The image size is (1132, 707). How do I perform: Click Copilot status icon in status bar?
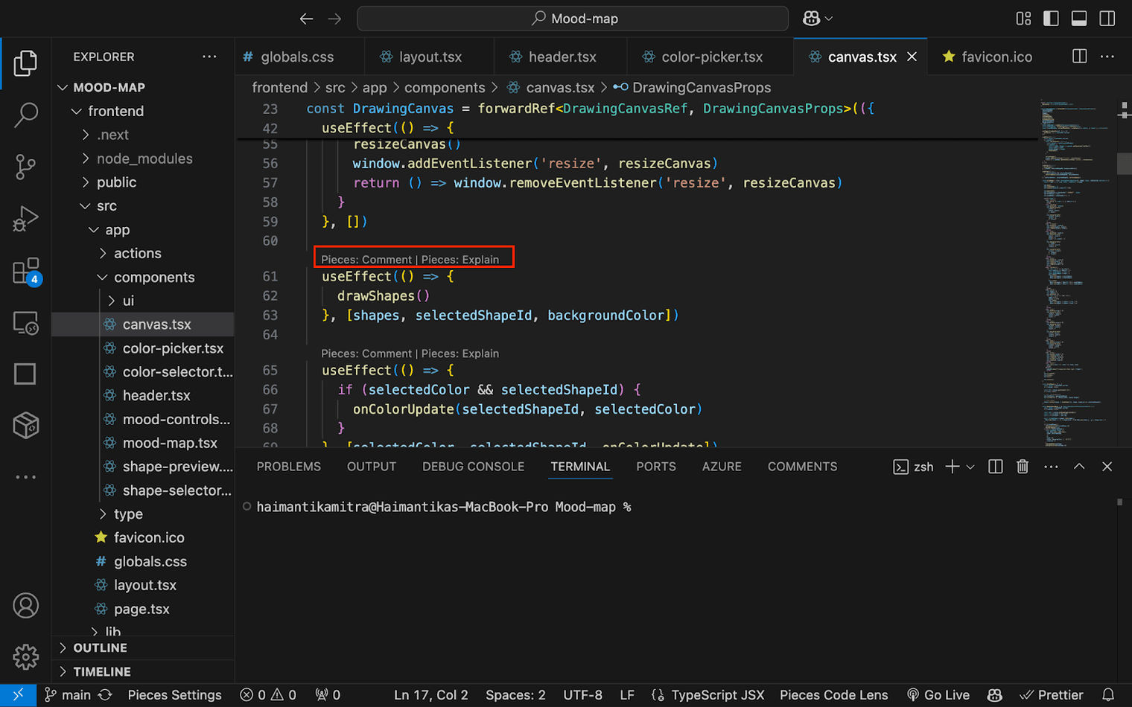[x=995, y=694]
